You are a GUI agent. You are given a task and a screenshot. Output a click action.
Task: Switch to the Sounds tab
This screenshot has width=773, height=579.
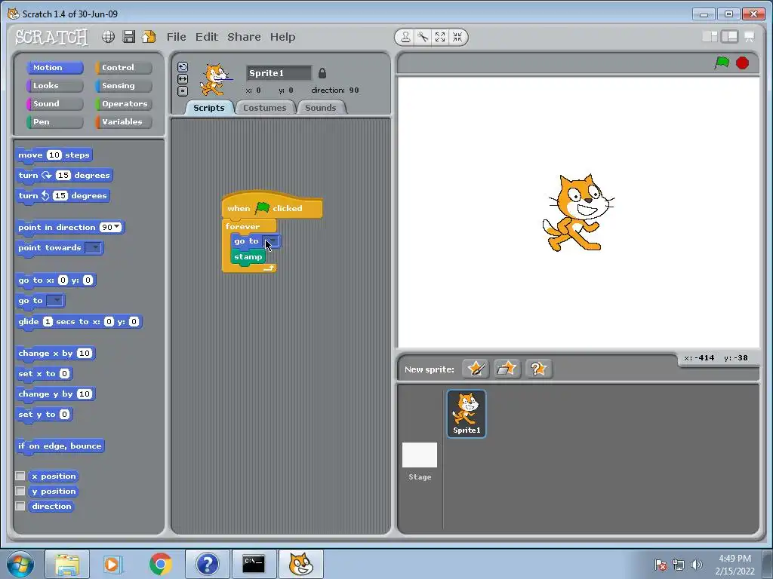click(321, 108)
